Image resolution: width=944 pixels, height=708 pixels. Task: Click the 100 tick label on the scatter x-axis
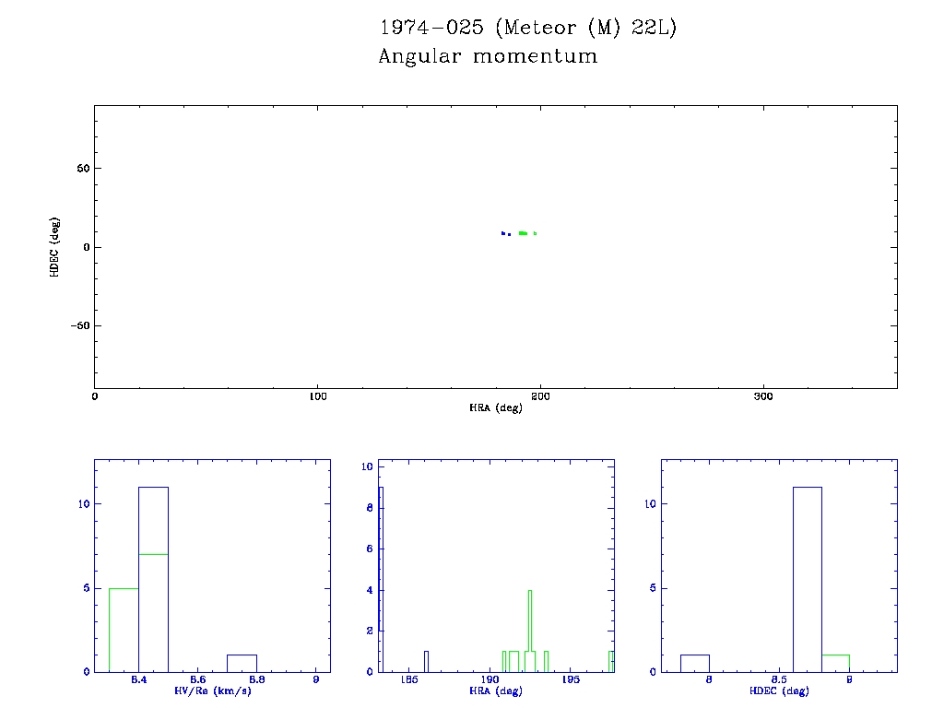(x=317, y=396)
